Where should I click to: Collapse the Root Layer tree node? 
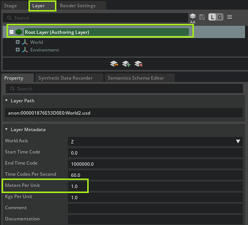point(11,32)
